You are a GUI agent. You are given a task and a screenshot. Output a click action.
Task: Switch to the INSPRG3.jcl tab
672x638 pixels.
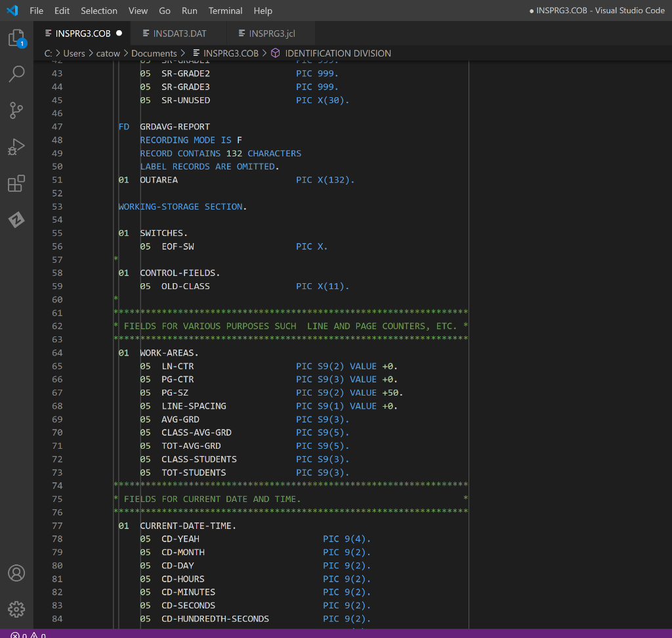tap(272, 33)
